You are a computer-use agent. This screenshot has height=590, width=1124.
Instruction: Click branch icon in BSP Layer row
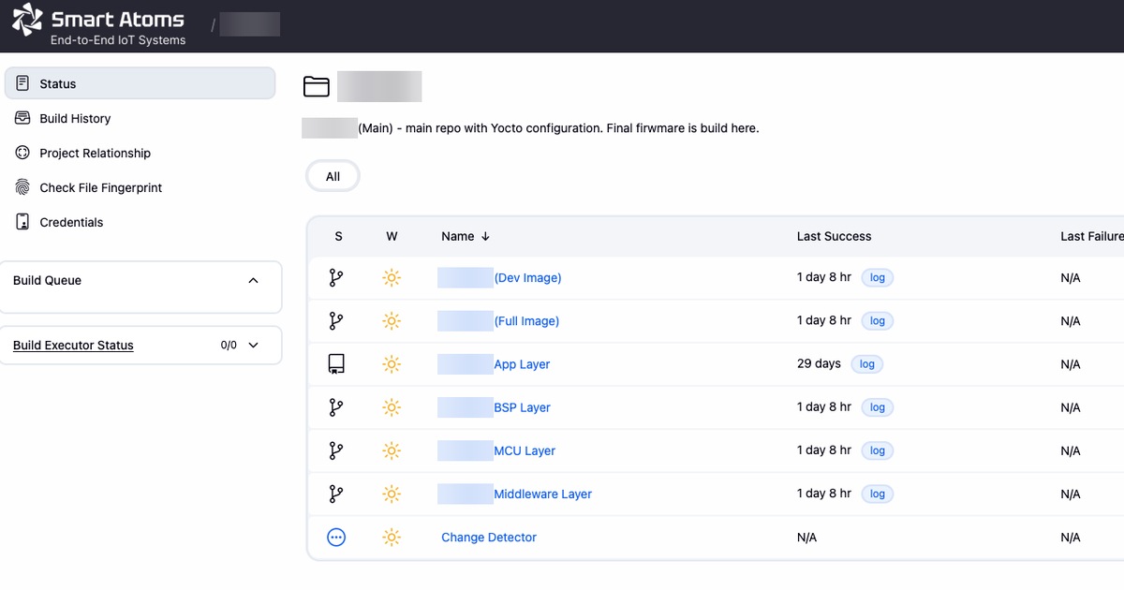point(336,407)
